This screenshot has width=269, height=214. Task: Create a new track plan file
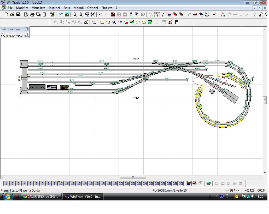(x=6, y=15)
